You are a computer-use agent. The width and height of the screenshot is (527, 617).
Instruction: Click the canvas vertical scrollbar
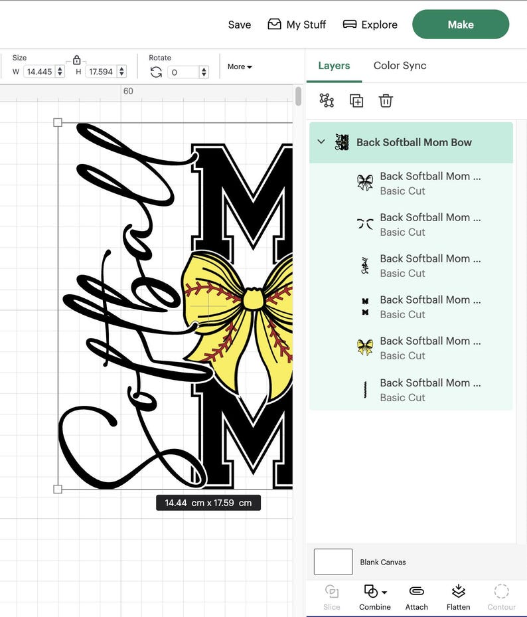[x=299, y=96]
